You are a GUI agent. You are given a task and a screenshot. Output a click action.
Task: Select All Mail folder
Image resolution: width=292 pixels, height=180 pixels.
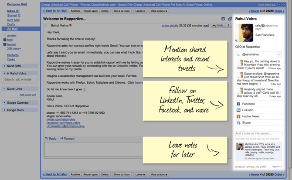point(12,29)
